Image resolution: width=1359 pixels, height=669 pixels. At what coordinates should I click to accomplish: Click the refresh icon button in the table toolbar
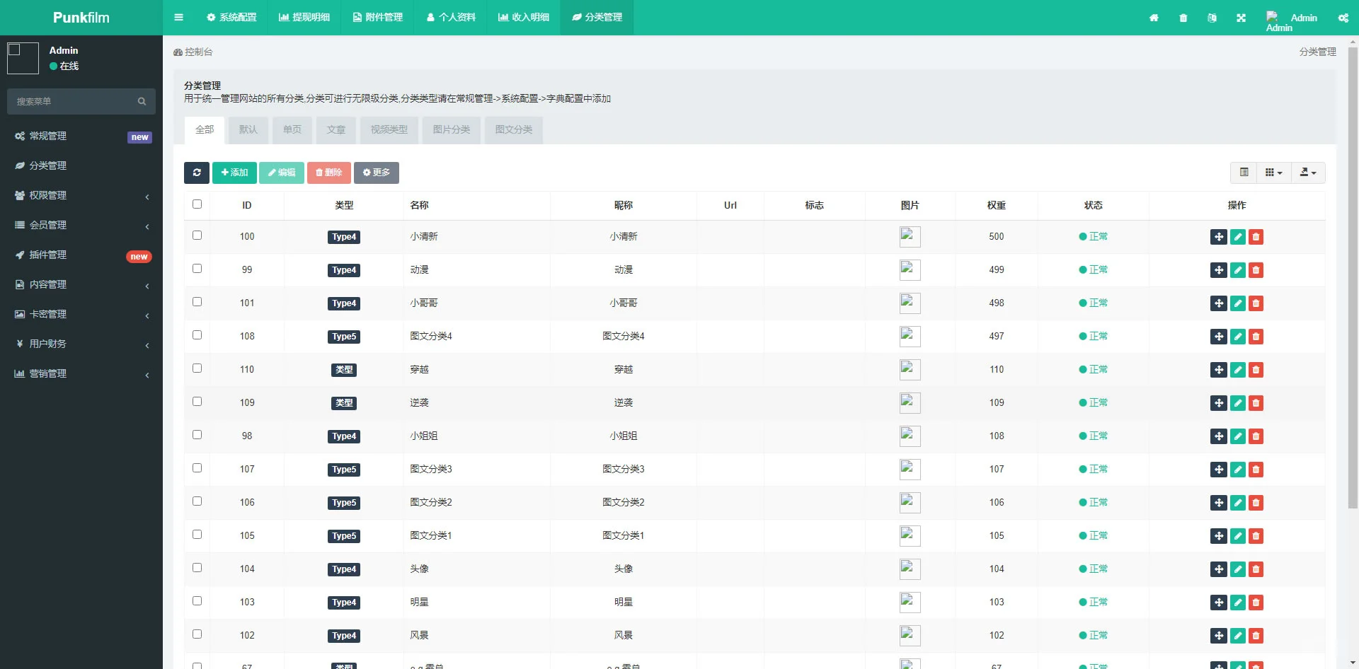pos(197,173)
